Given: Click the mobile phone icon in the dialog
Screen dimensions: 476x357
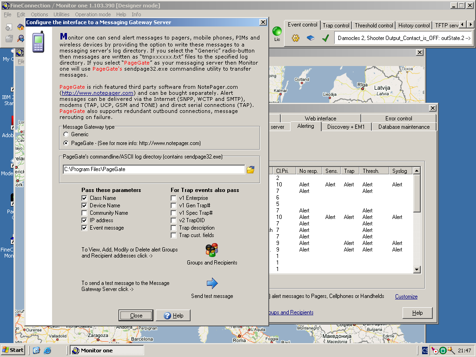Looking at the screenshot, I should click(38, 41).
